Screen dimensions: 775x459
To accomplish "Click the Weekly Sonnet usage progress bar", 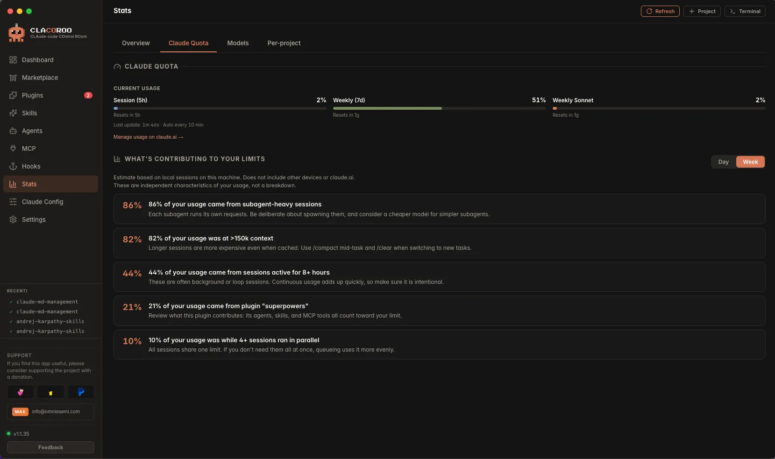I will [659, 108].
